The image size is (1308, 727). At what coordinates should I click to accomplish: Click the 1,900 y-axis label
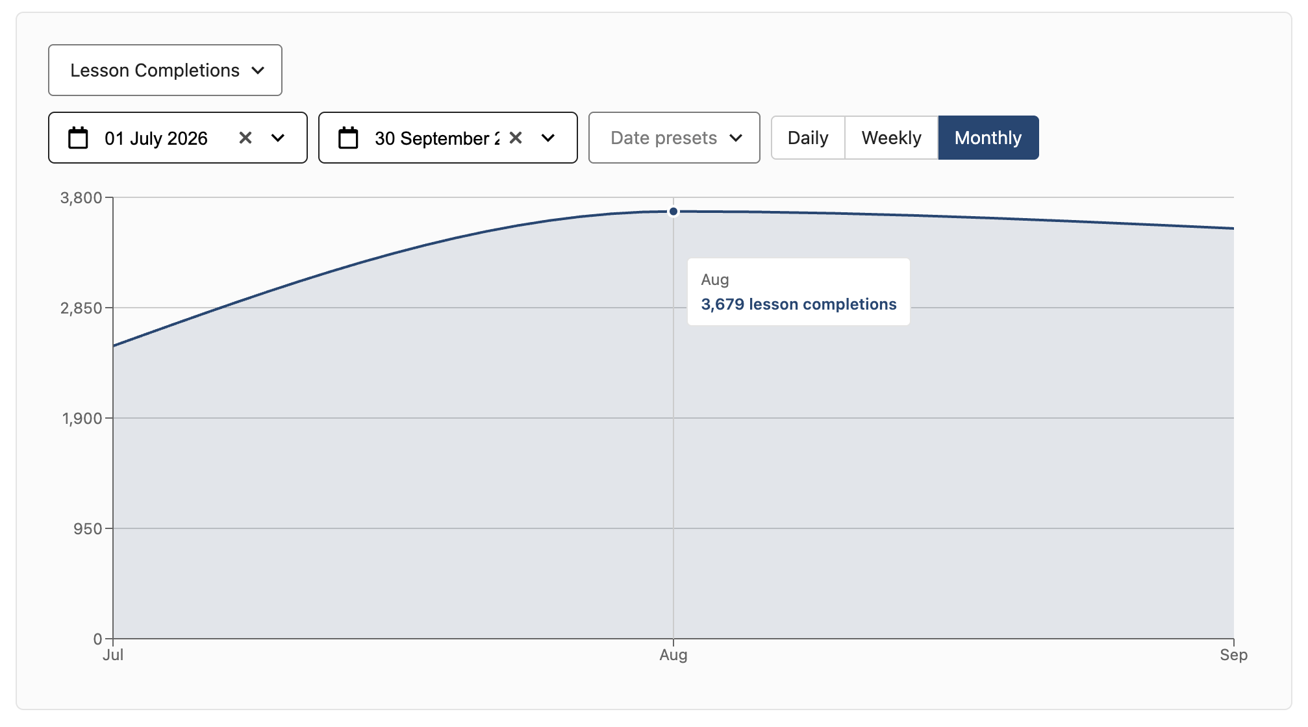click(82, 419)
